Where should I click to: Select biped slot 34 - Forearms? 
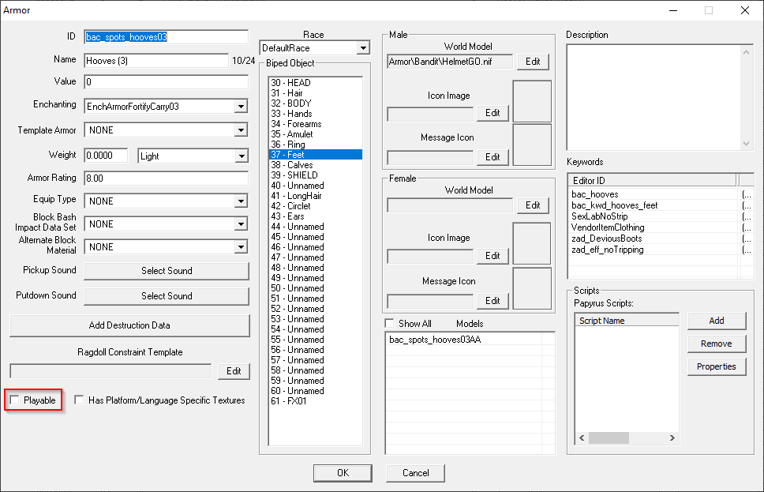pos(316,124)
